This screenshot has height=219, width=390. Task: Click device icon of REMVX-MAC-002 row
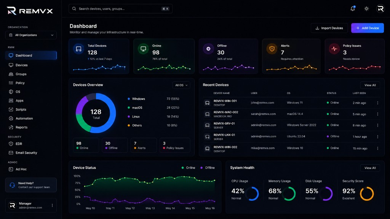(207, 114)
